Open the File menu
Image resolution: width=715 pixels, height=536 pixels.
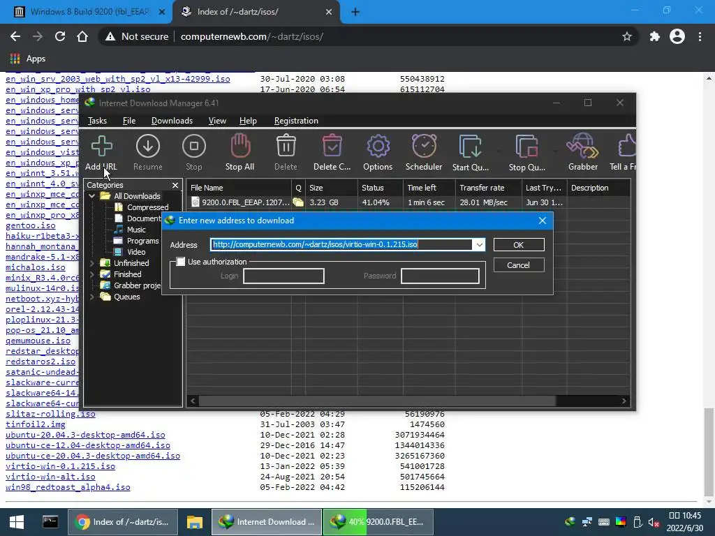[129, 121]
